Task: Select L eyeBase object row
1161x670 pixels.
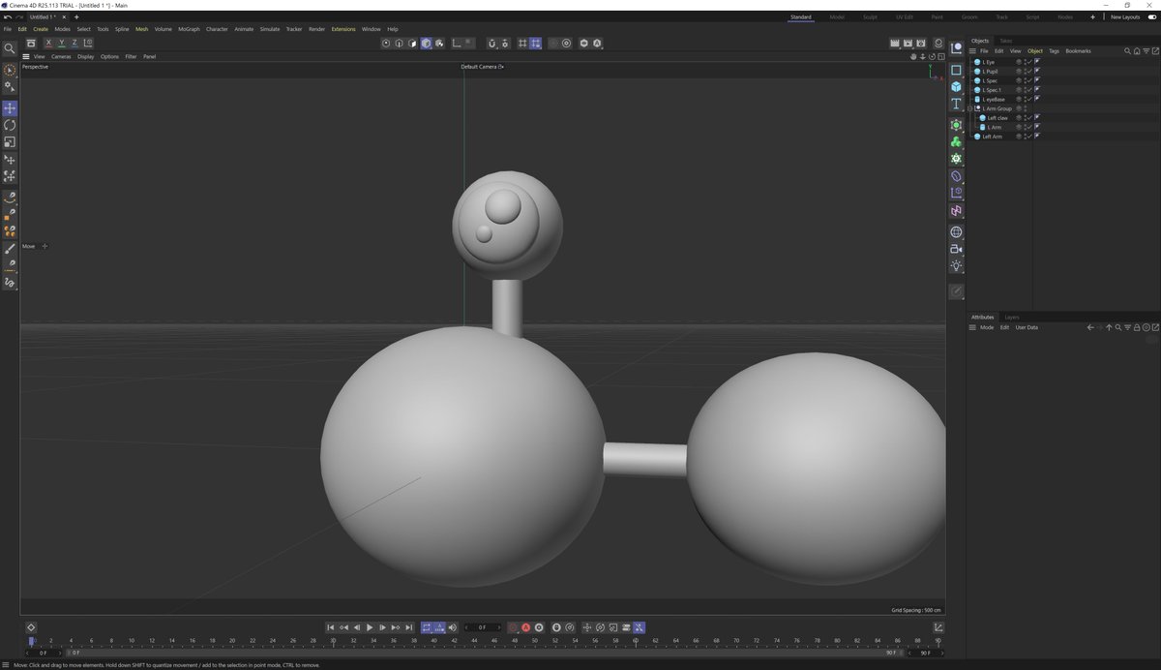Action: [995, 99]
